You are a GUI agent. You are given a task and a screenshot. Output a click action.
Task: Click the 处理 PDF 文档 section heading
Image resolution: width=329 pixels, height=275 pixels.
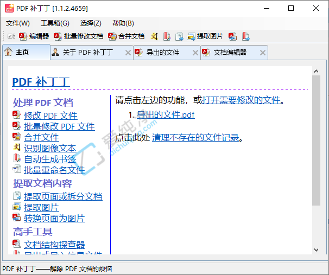[x=43, y=103]
